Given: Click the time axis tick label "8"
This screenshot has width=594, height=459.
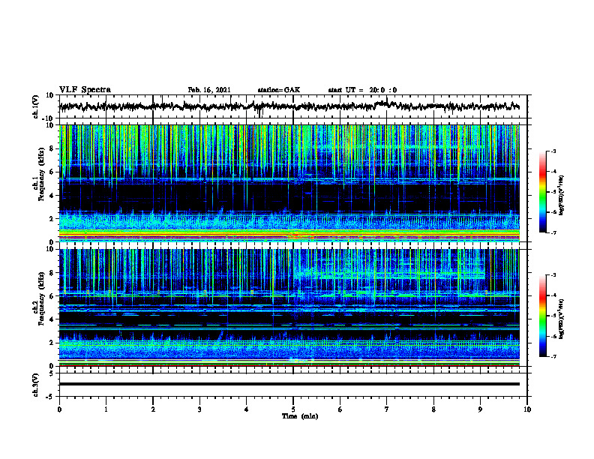Looking at the screenshot, I should tap(433, 409).
